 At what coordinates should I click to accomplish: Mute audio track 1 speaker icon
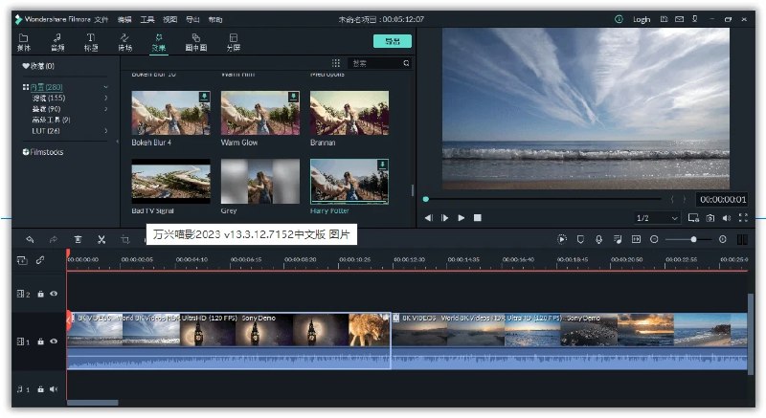[54, 388]
